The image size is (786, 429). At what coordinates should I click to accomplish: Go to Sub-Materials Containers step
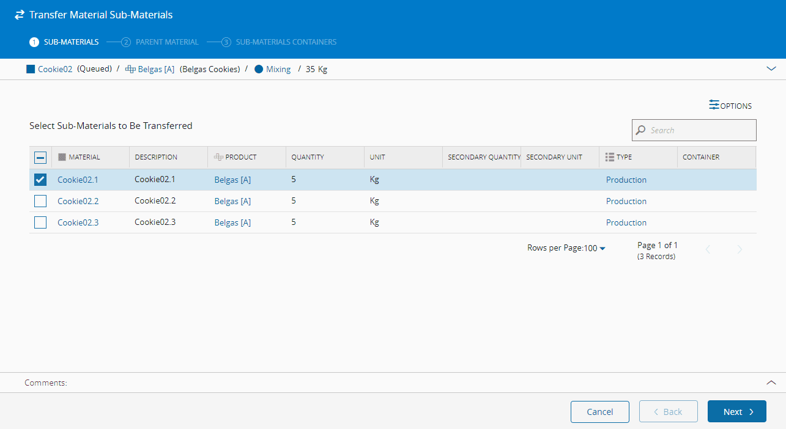point(280,42)
